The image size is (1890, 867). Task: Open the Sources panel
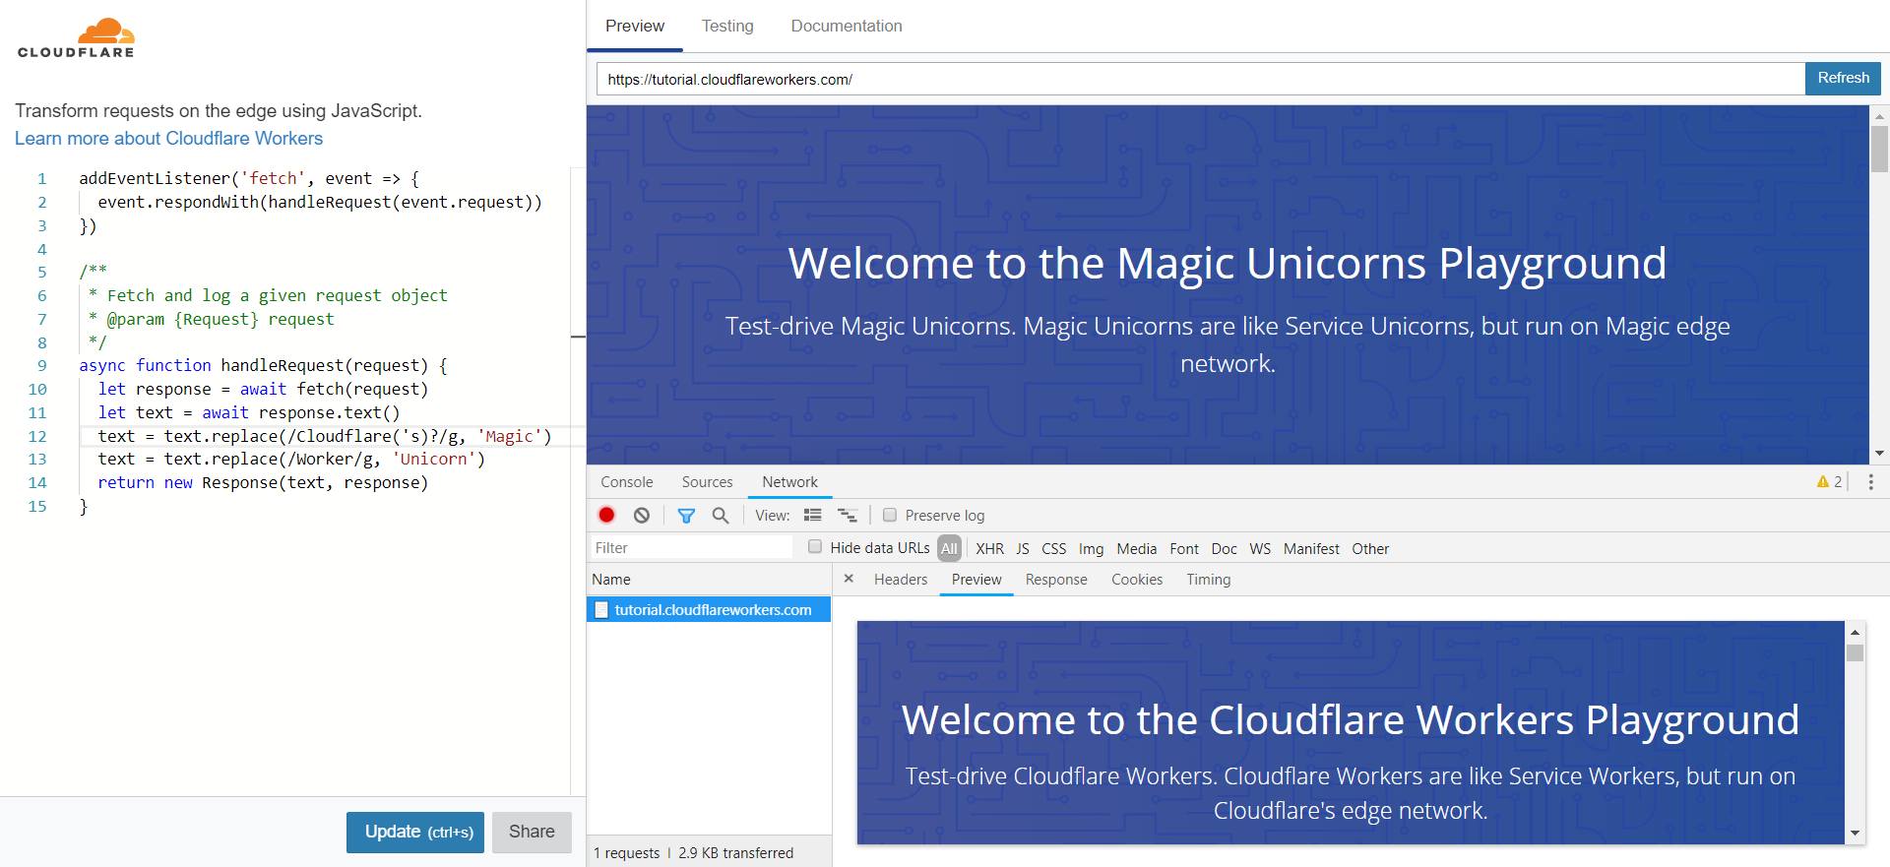click(x=707, y=482)
